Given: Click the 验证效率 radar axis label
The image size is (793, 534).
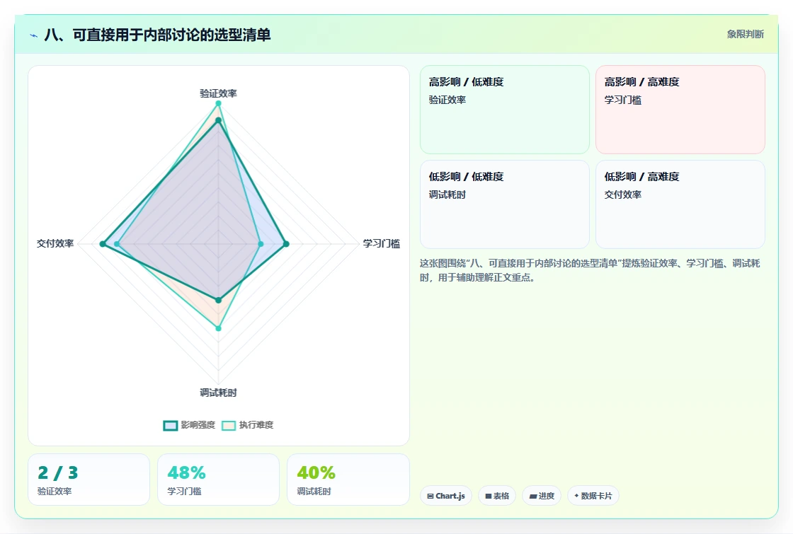Looking at the screenshot, I should pos(219,93).
